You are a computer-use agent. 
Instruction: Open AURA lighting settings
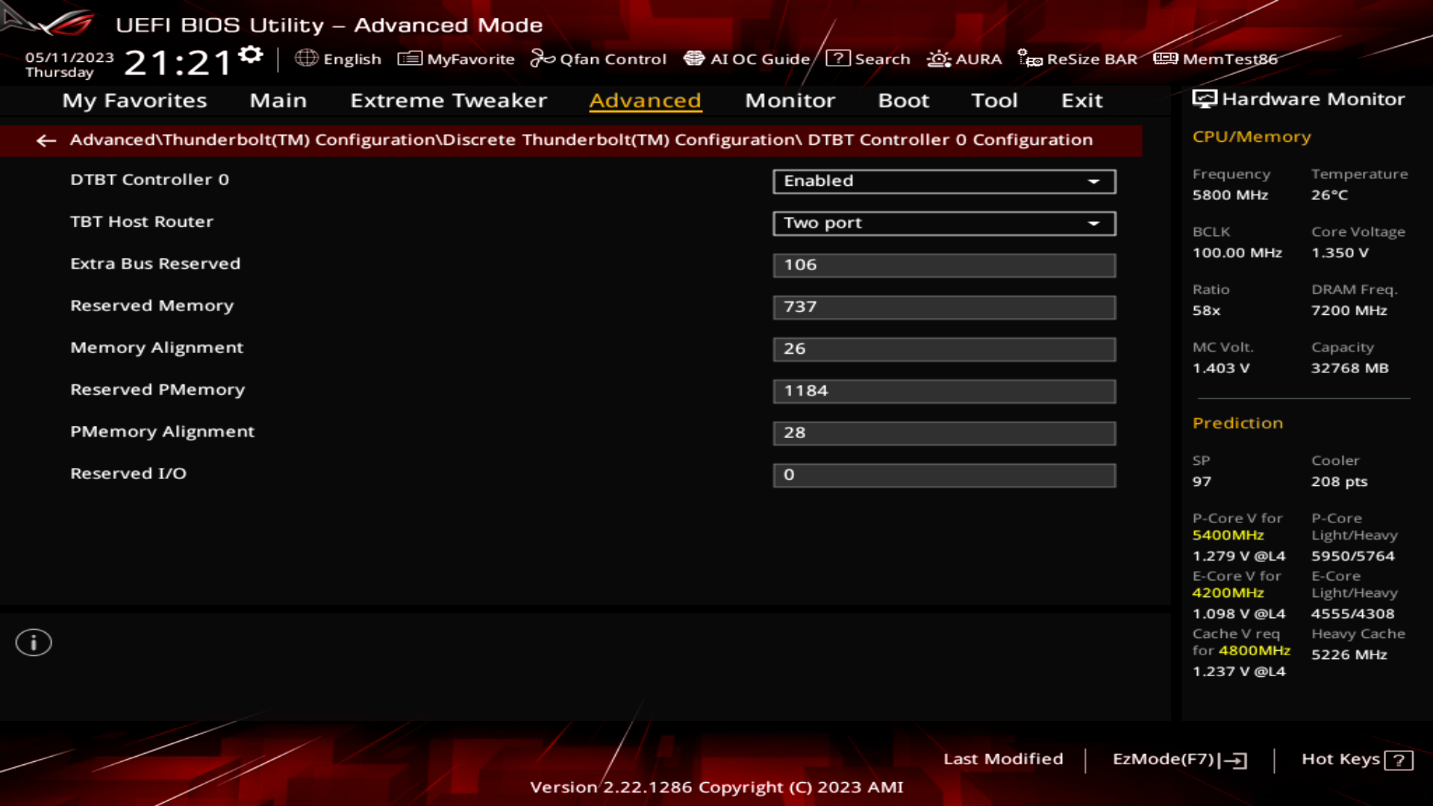pyautogui.click(x=966, y=58)
